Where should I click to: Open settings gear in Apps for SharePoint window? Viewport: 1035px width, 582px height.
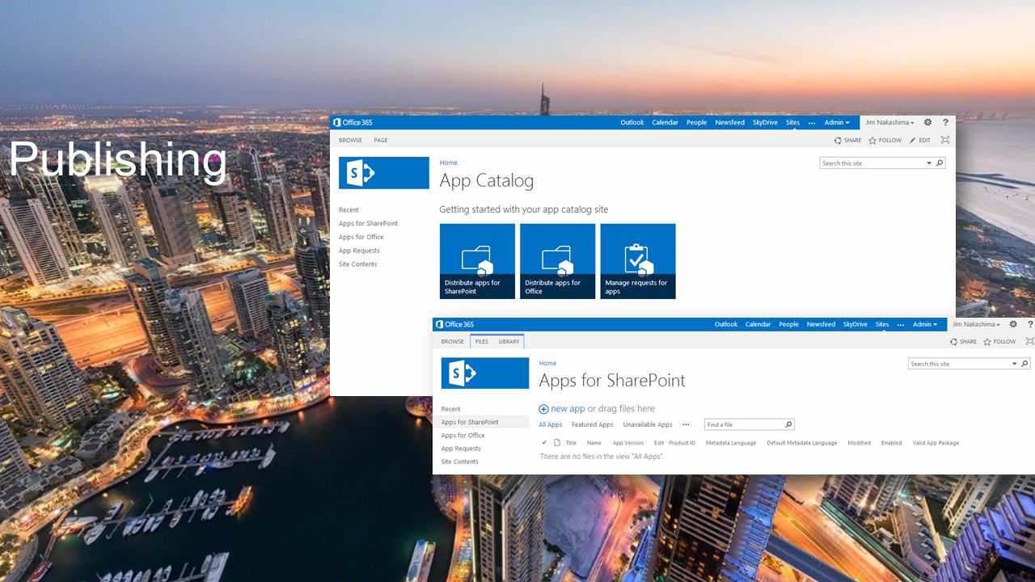[1013, 324]
